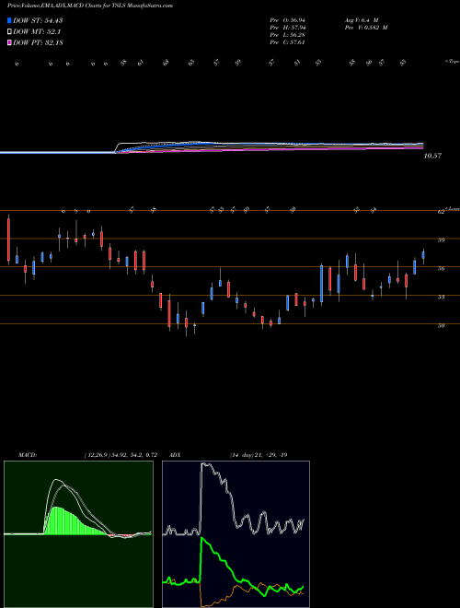Click the 10.57 value beside the EMA lines
Screen dimensions: 460x608
(432, 156)
